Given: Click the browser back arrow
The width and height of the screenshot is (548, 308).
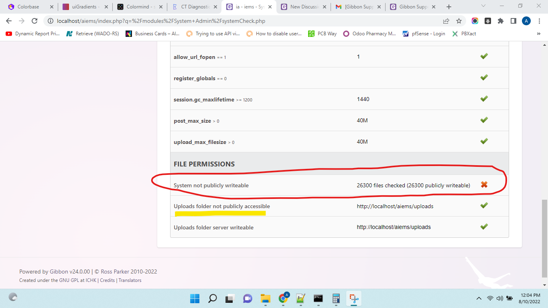Looking at the screenshot, I should [9, 21].
